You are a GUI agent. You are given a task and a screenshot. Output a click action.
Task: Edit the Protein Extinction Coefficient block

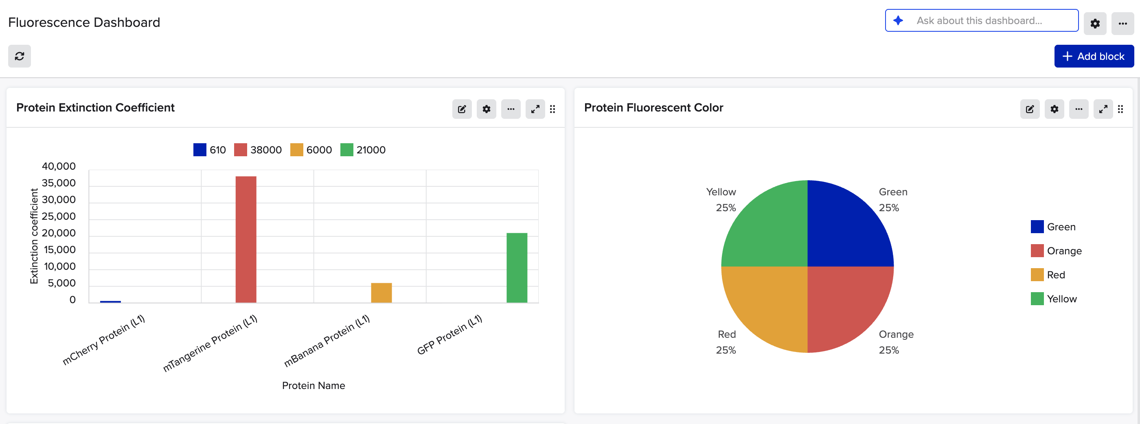[x=462, y=109]
